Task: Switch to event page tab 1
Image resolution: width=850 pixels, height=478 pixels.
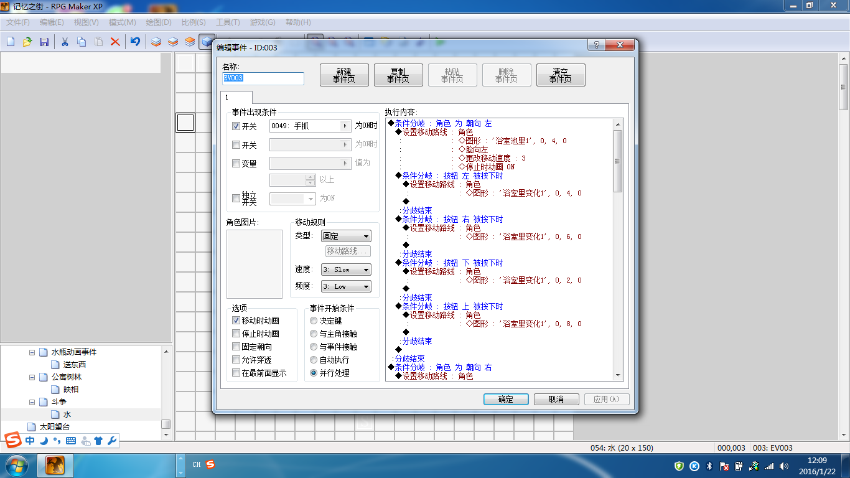Action: point(236,97)
